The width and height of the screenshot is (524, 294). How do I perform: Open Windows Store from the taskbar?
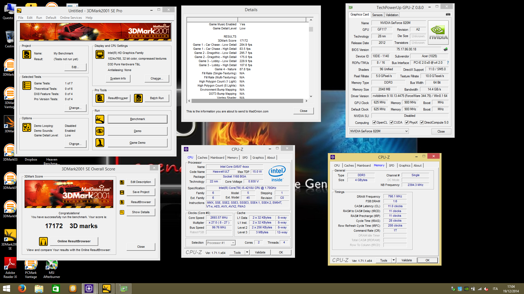tap(56, 289)
